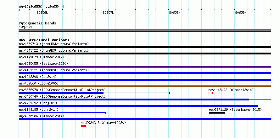Click the nsv4339713 gnomAD variant label
The width and height of the screenshot is (280, 138).
(54, 44)
